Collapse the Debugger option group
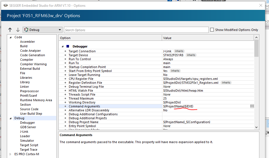 63,46
